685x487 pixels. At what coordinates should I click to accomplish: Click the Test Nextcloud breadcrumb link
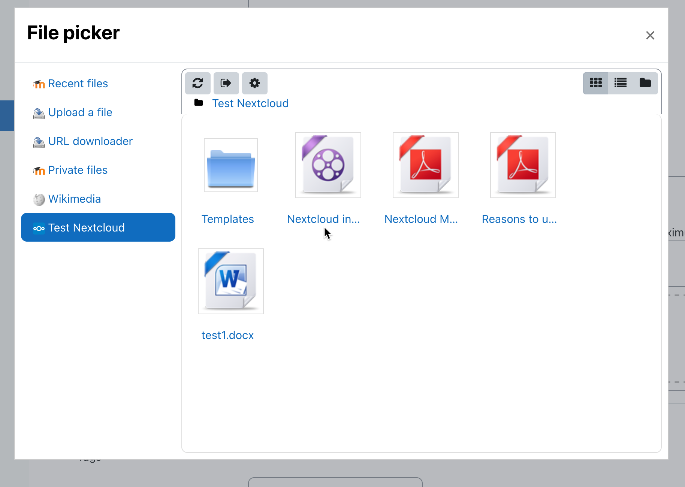pos(250,103)
